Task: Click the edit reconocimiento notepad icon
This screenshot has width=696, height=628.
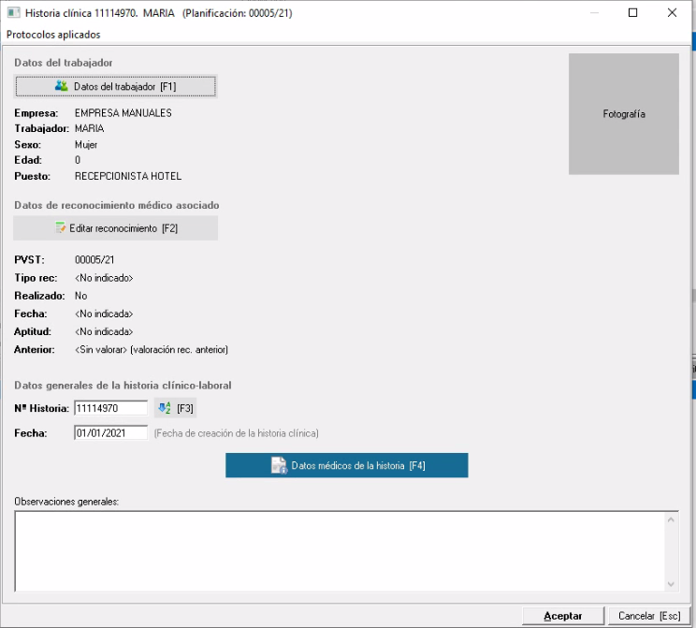Action: click(61, 227)
